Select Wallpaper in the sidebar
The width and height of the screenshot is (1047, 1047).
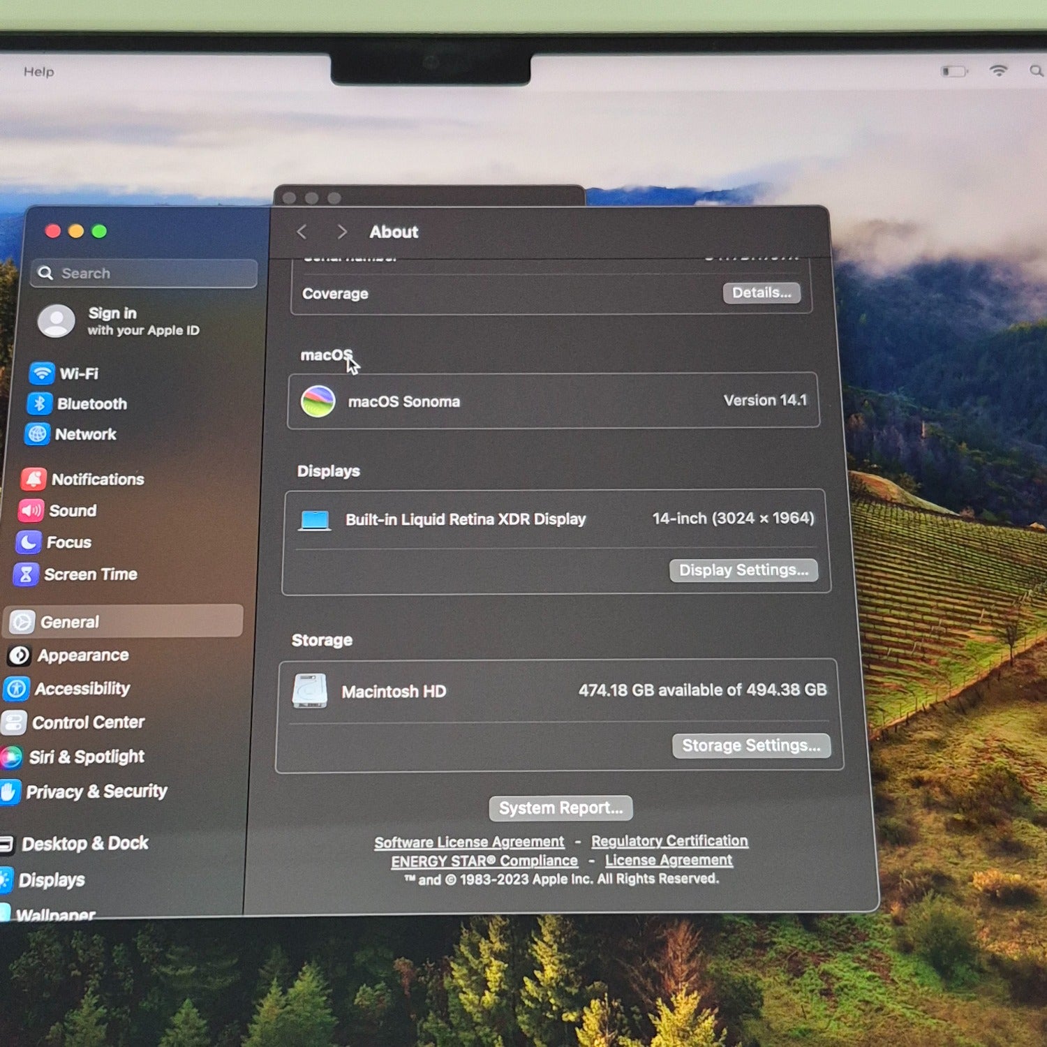[55, 914]
